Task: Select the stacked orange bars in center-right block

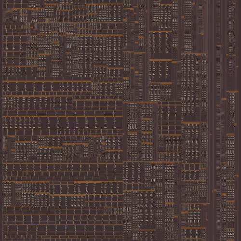Action: coord(147,132)
